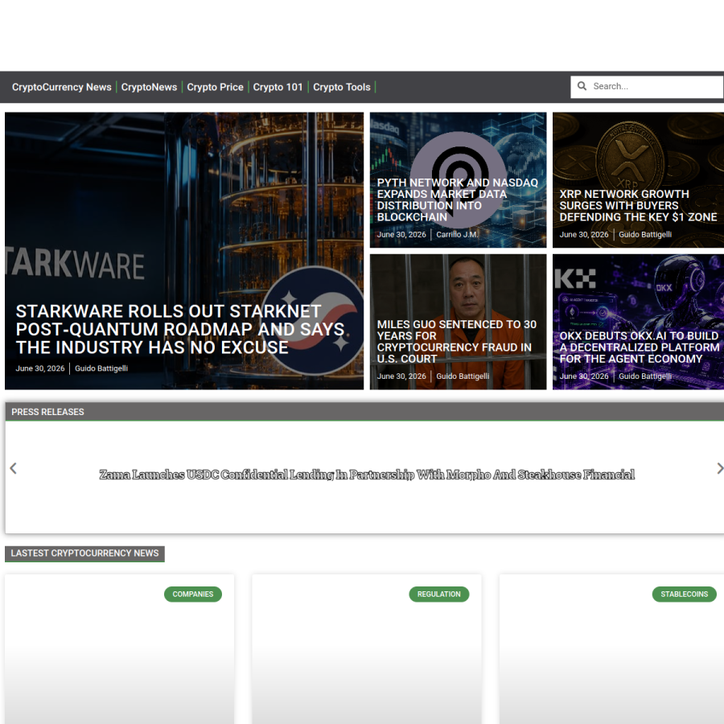Click Guido Battigelli author on OKX article
724x724 pixels.
644,376
